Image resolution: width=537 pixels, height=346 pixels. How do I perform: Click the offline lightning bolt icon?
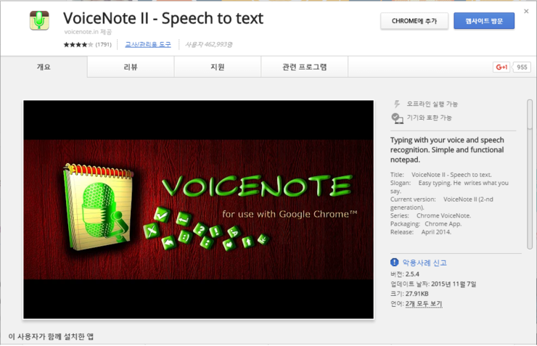coord(397,104)
